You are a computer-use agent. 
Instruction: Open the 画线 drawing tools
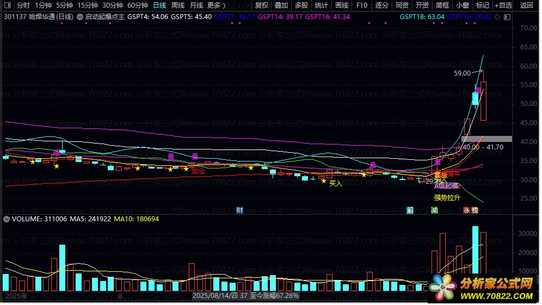point(341,5)
